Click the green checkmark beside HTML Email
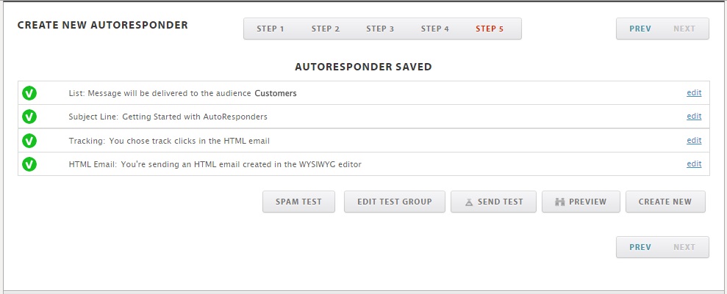This screenshot has height=294, width=727. 29,164
